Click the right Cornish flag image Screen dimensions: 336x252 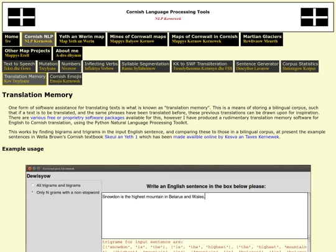(x=314, y=17)
